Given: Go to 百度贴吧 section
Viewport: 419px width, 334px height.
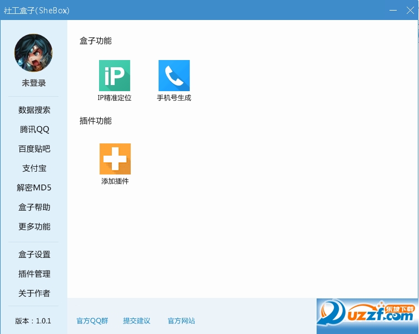Looking at the screenshot, I should (x=34, y=149).
